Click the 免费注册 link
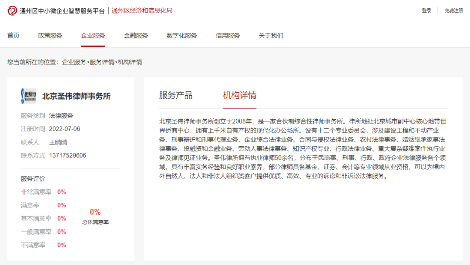This screenshot has width=470, height=265. coord(454,10)
